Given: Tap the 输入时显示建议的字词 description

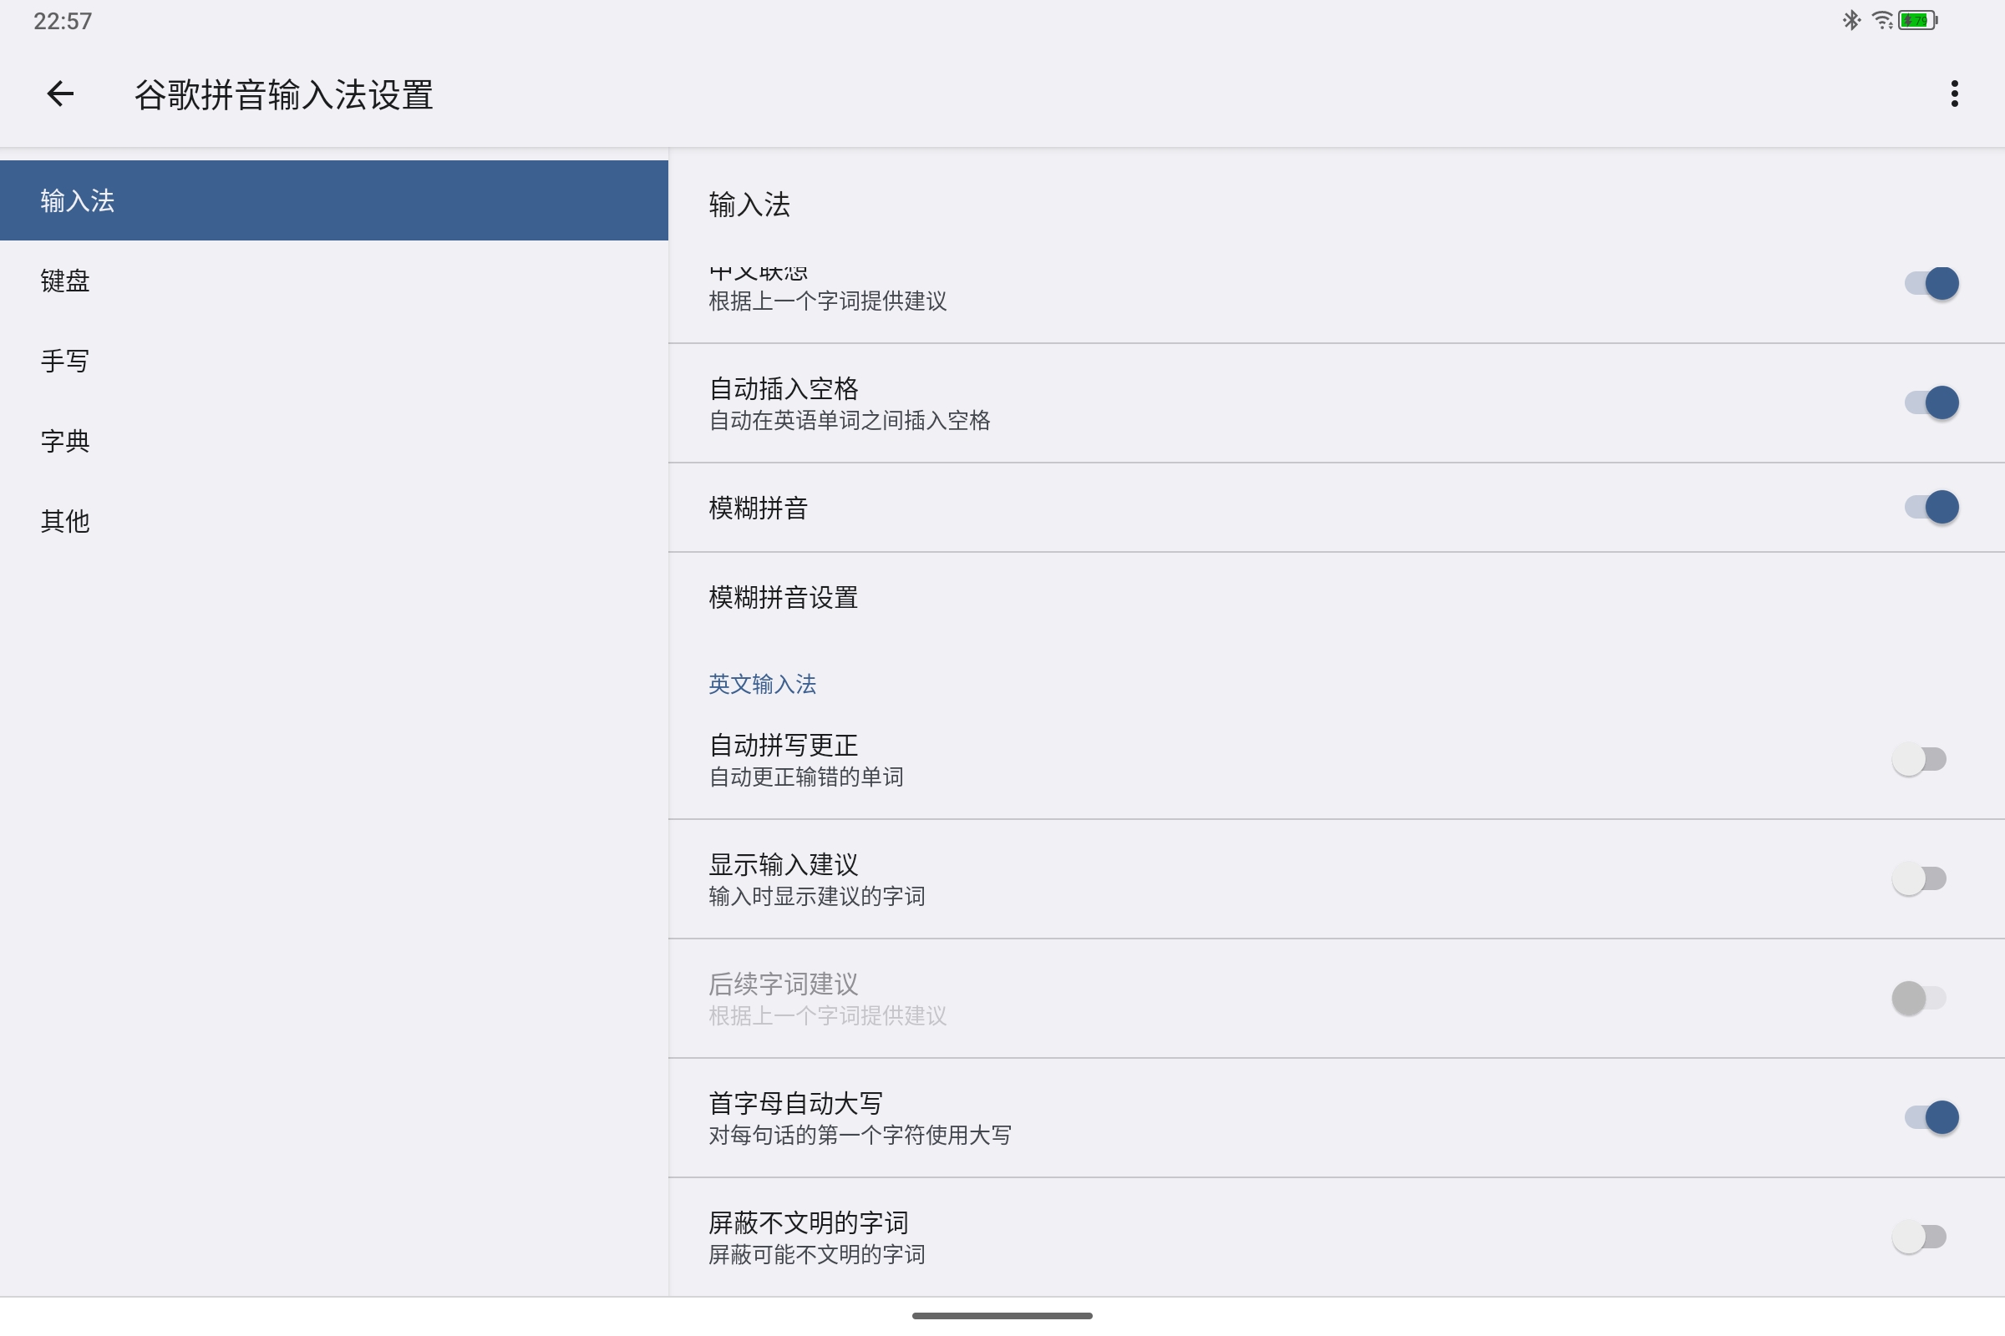Looking at the screenshot, I should (x=817, y=895).
